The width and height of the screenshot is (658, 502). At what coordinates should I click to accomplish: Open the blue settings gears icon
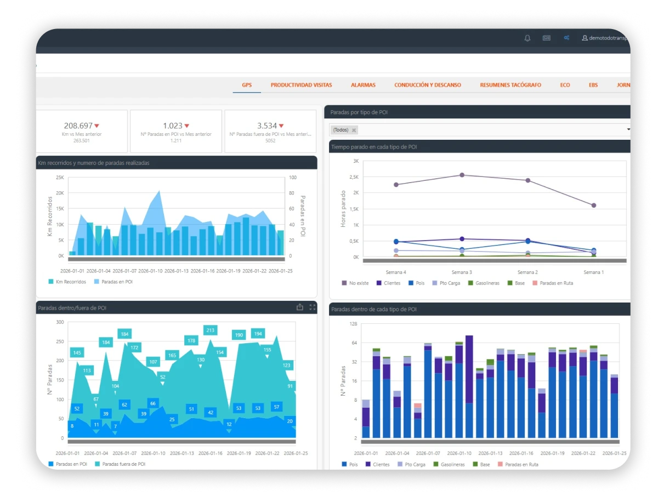tap(566, 38)
